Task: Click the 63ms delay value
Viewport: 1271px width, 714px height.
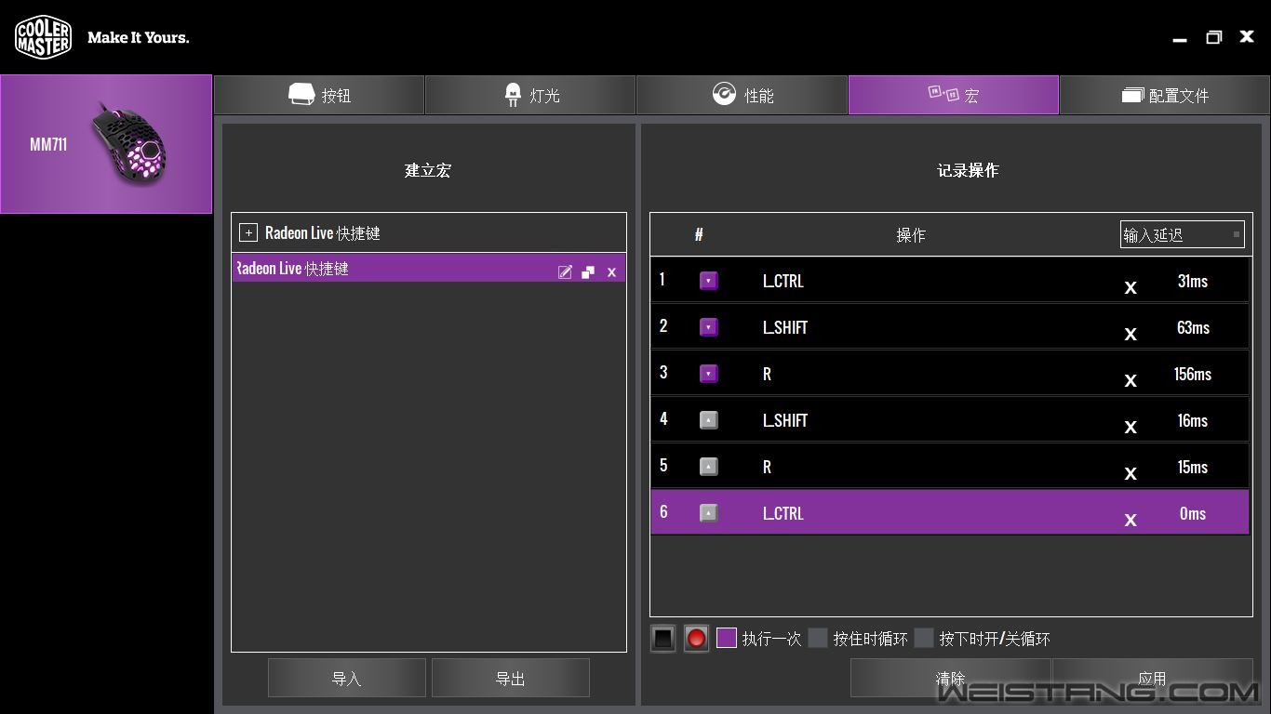Action: (x=1192, y=327)
